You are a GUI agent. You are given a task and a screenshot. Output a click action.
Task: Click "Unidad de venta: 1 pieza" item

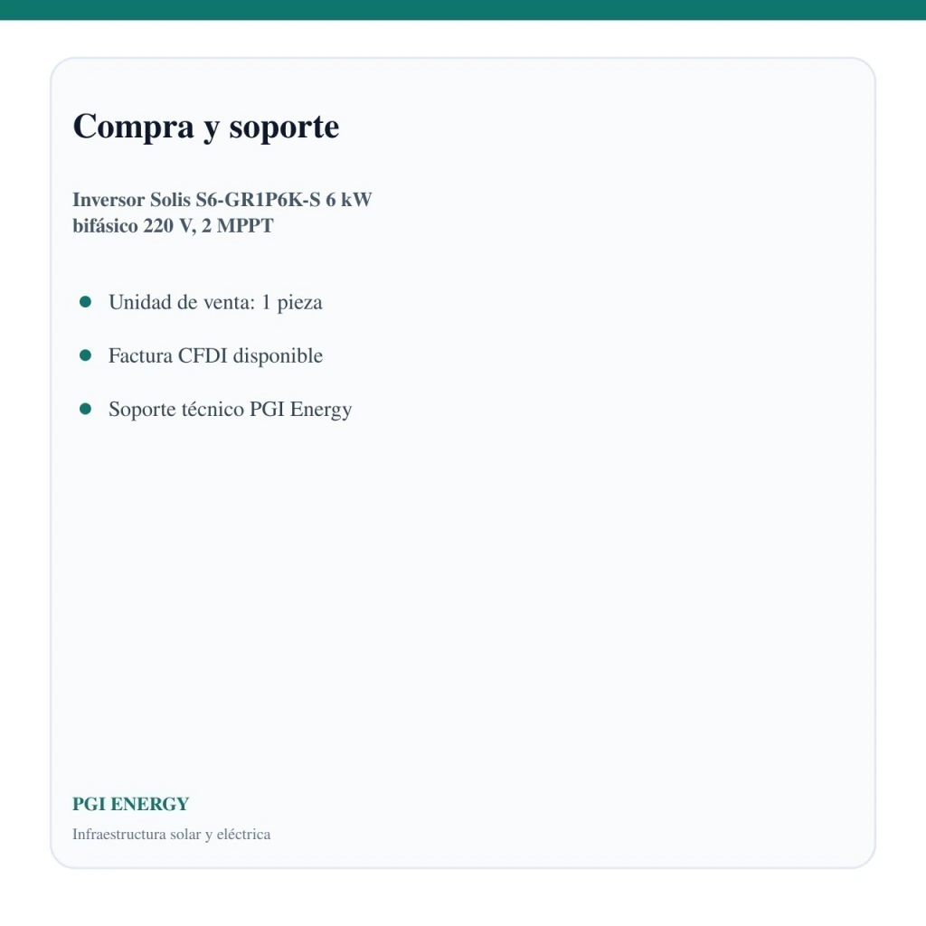click(215, 302)
